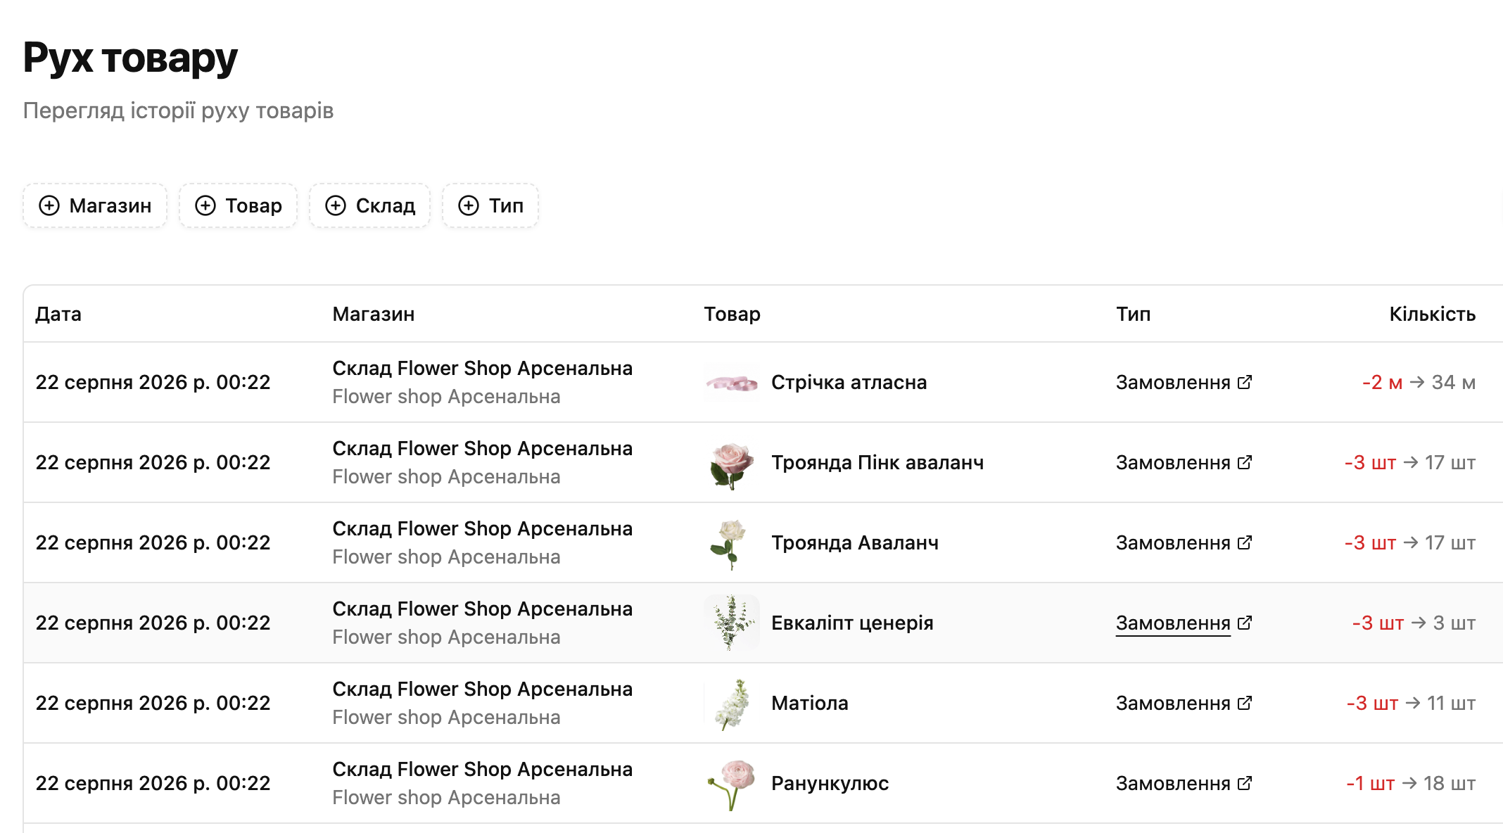Click the Ранункулюс flower thumbnail

(x=732, y=783)
